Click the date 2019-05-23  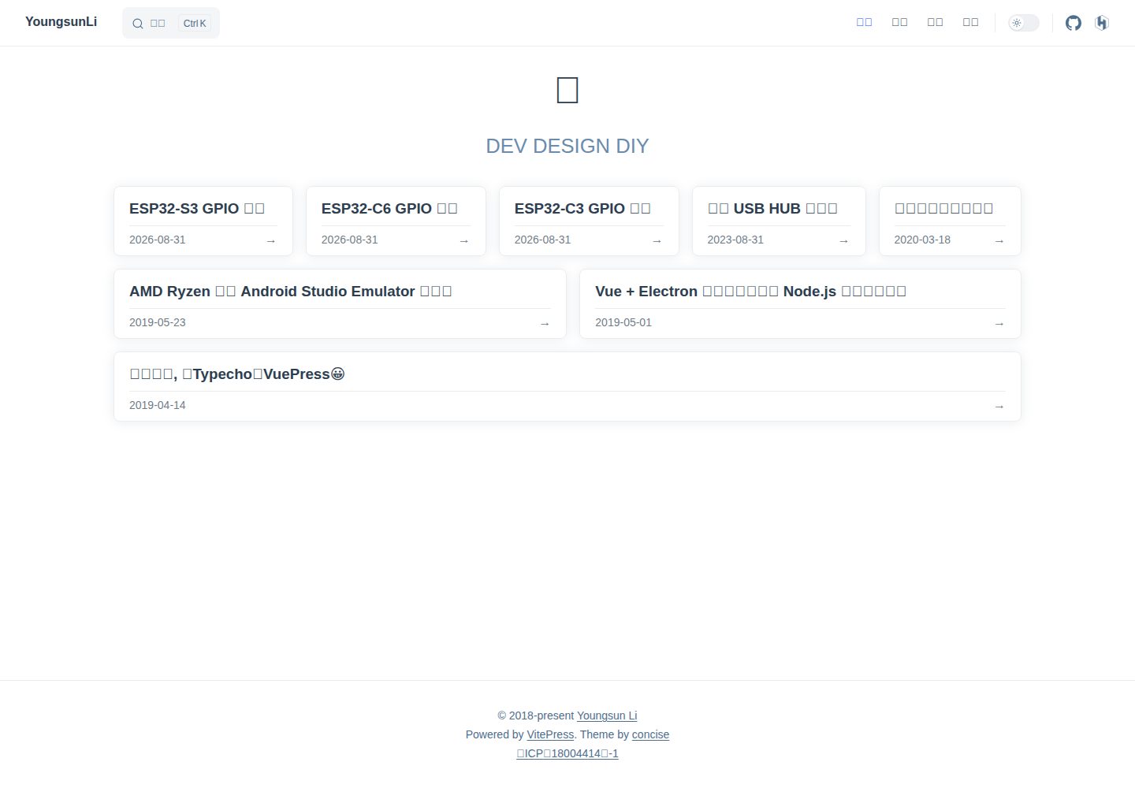[158, 322]
